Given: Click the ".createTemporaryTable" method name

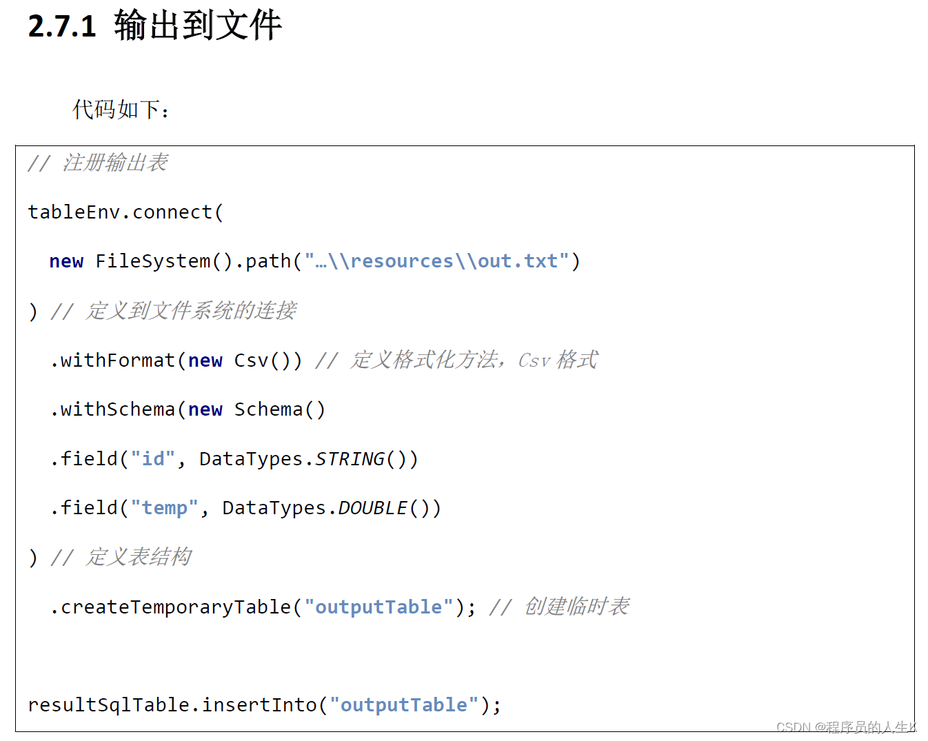Looking at the screenshot, I should click(170, 607).
